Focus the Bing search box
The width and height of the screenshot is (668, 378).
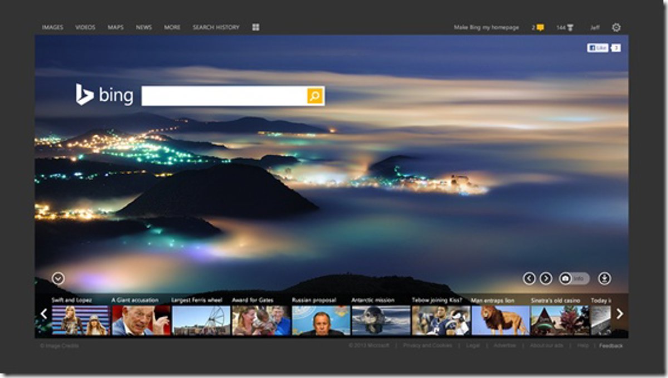click(224, 96)
